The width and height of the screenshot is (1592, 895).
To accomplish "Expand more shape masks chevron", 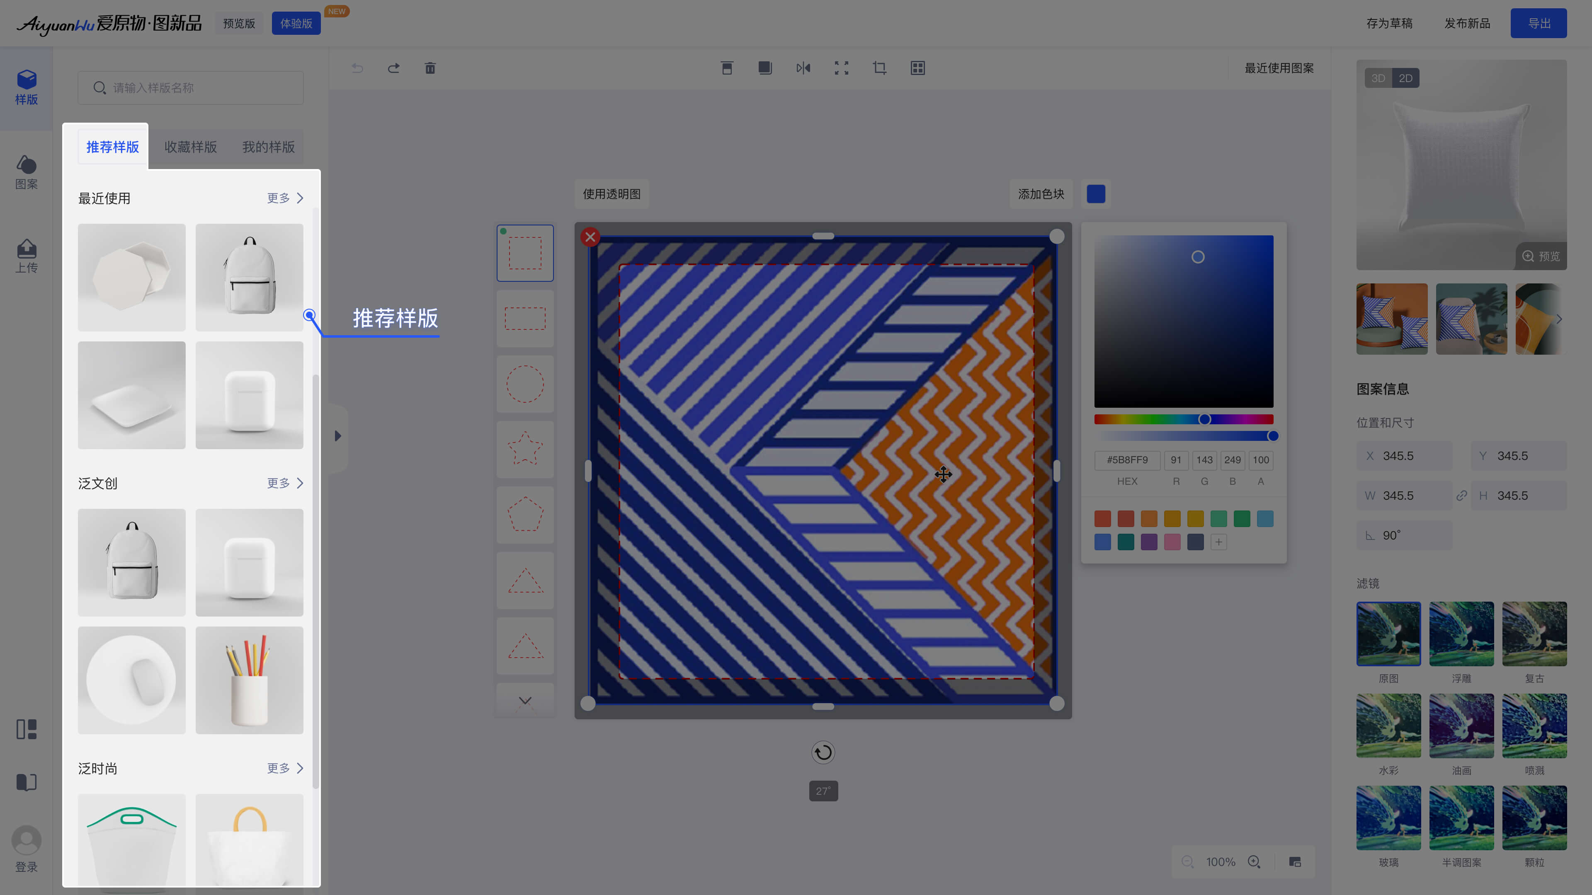I will [525, 700].
